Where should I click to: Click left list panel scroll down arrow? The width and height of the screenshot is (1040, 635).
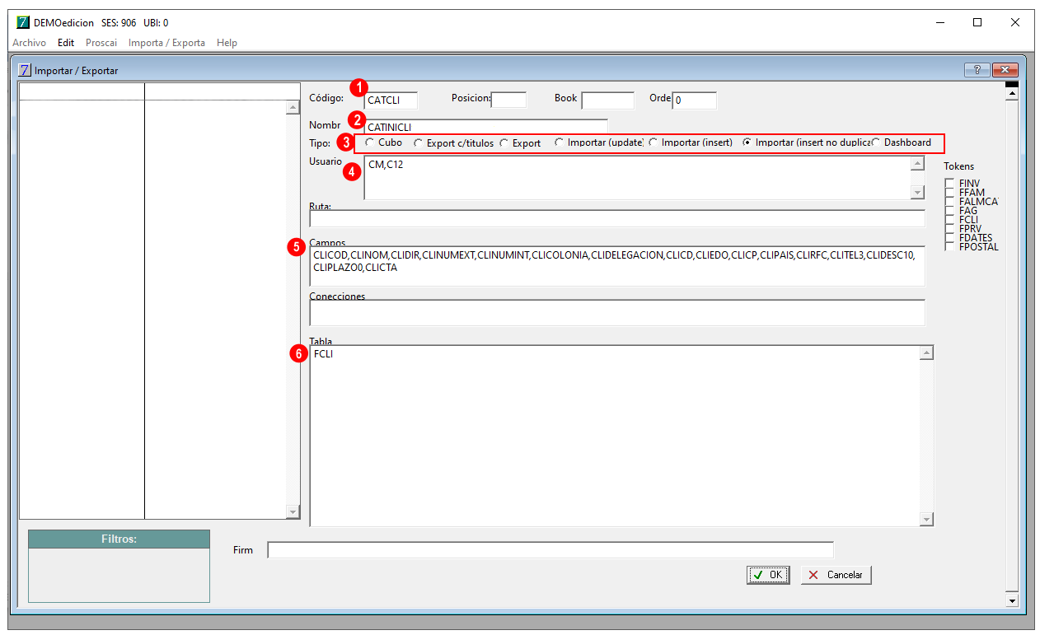pyautogui.click(x=293, y=511)
